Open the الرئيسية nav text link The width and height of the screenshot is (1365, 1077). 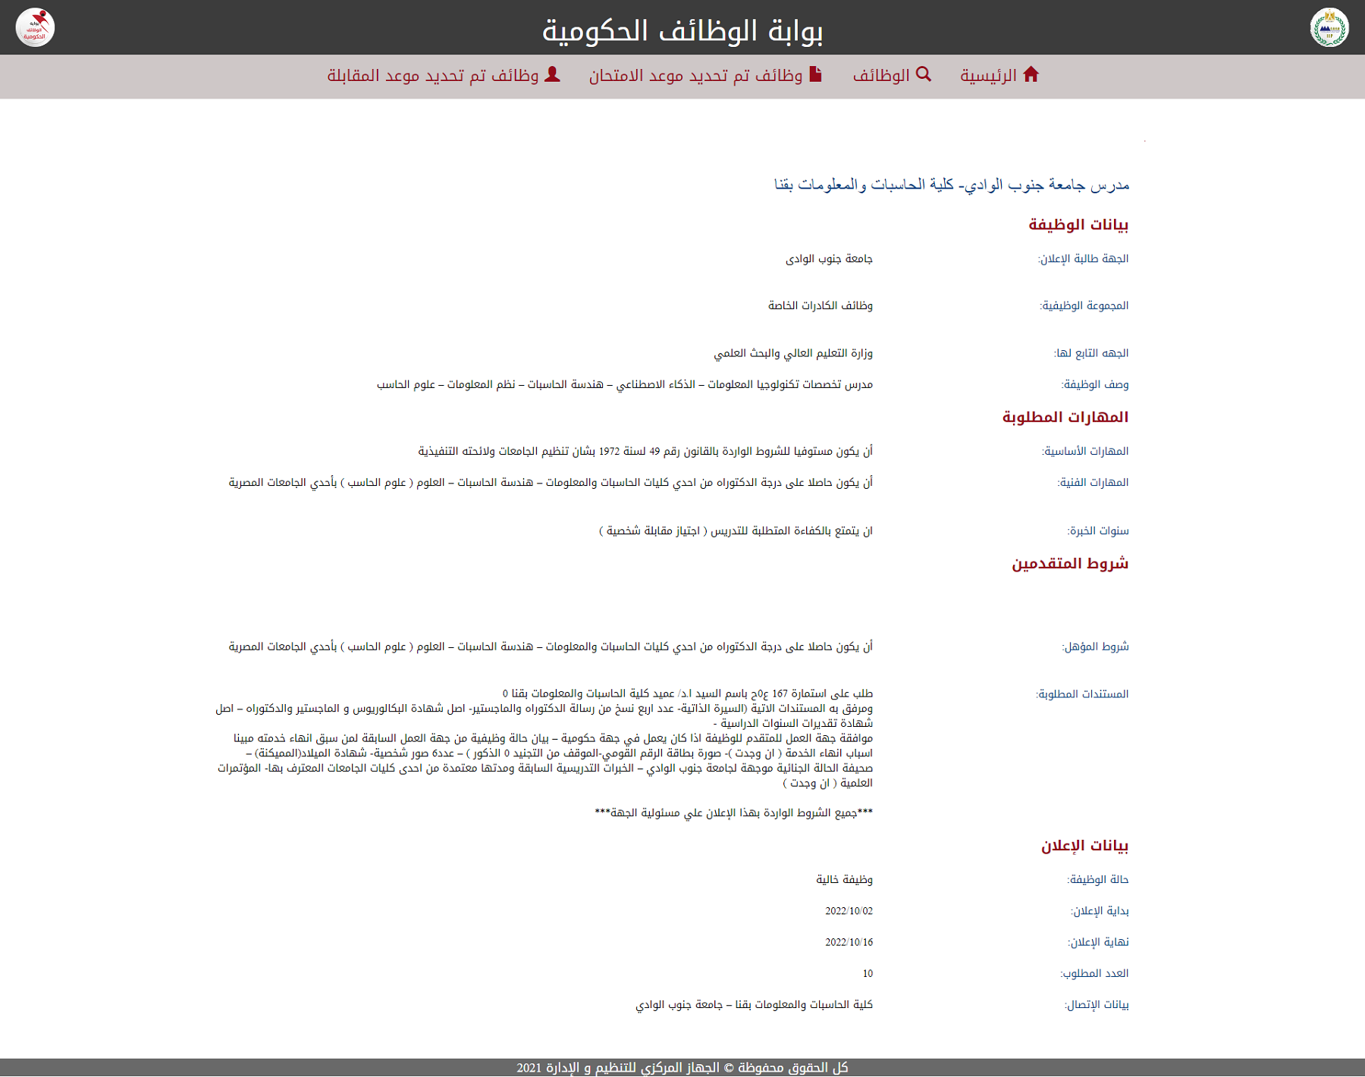tap(988, 76)
